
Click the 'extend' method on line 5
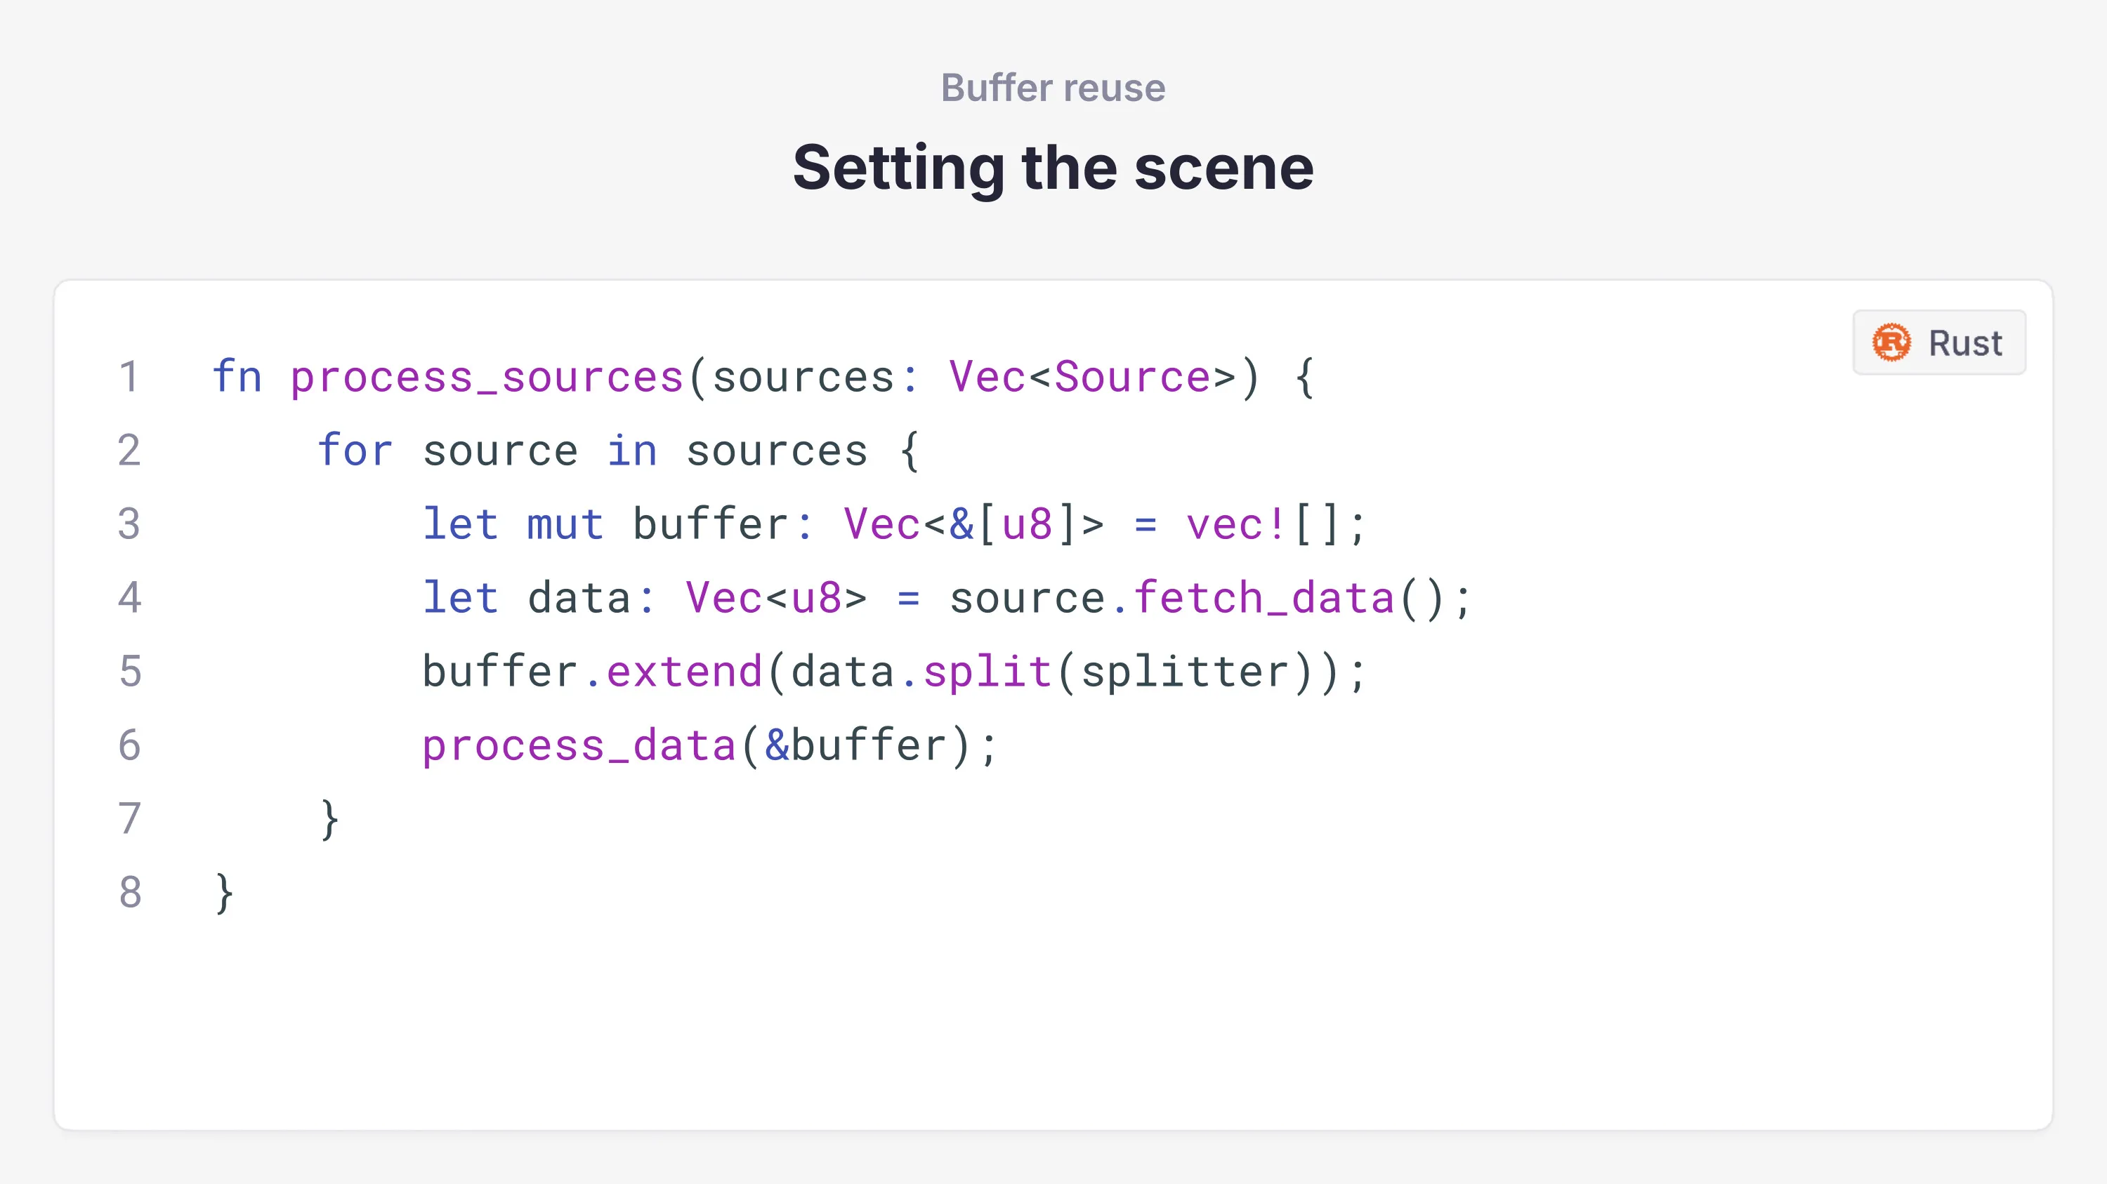(684, 672)
